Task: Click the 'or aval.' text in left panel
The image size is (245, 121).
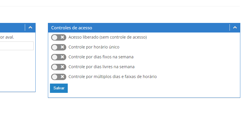Action: 7,37
